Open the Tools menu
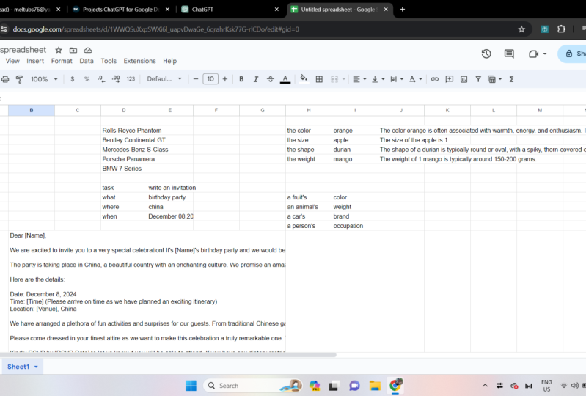The image size is (586, 396). (x=109, y=61)
